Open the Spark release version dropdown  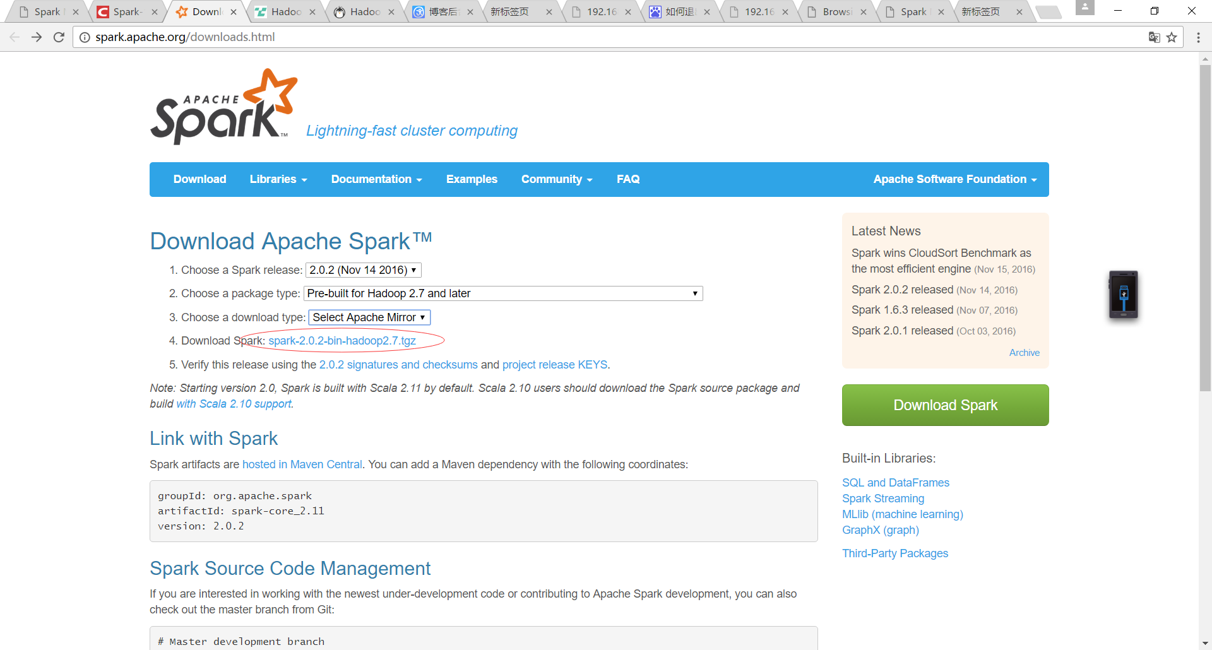(363, 270)
